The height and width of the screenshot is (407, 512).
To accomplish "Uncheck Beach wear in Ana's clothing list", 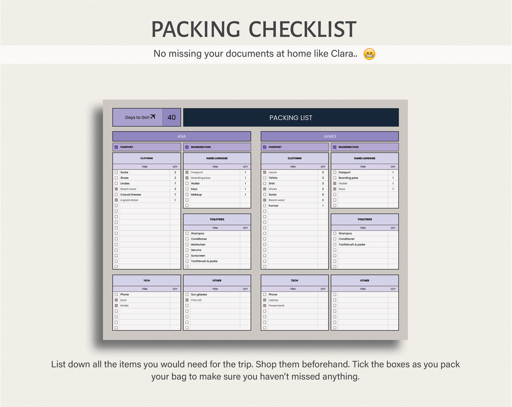I will tap(116, 189).
